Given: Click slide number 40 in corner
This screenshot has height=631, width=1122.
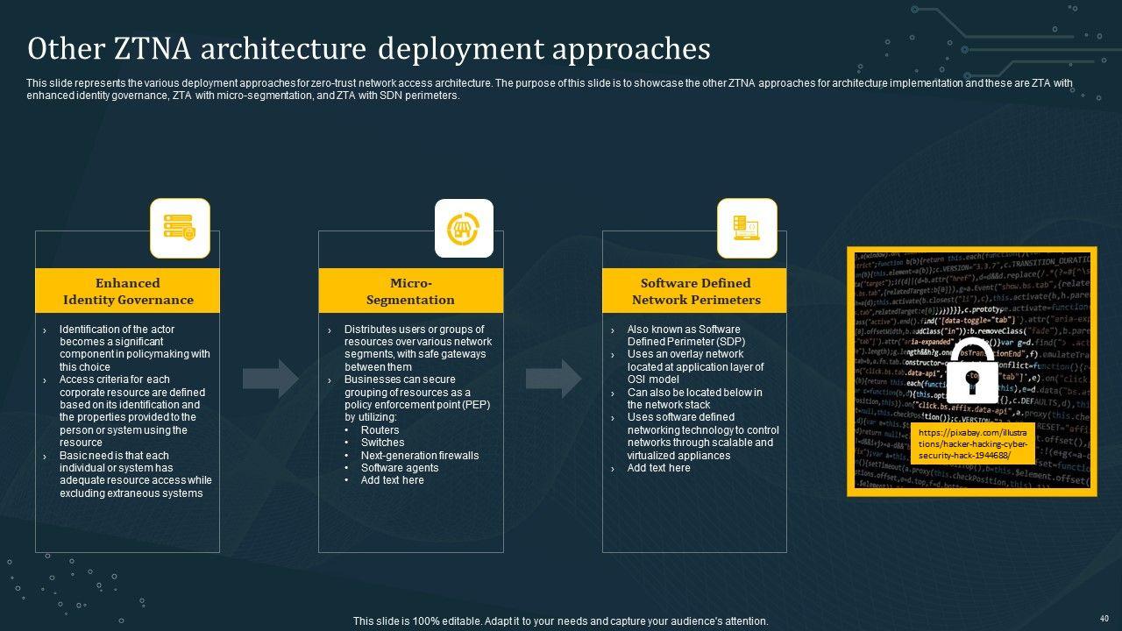Looking at the screenshot, I should pyautogui.click(x=1104, y=618).
